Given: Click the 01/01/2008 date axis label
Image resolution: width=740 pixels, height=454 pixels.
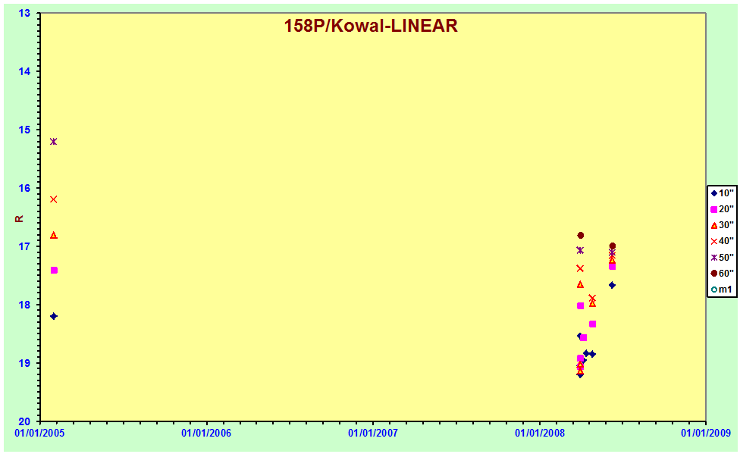Looking at the screenshot, I should (539, 433).
